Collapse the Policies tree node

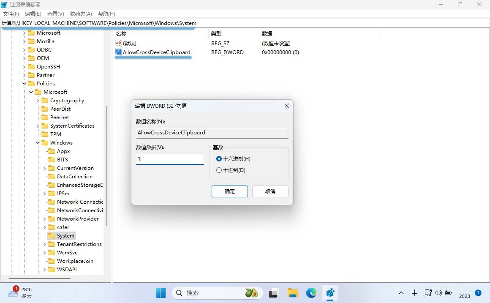(24, 84)
